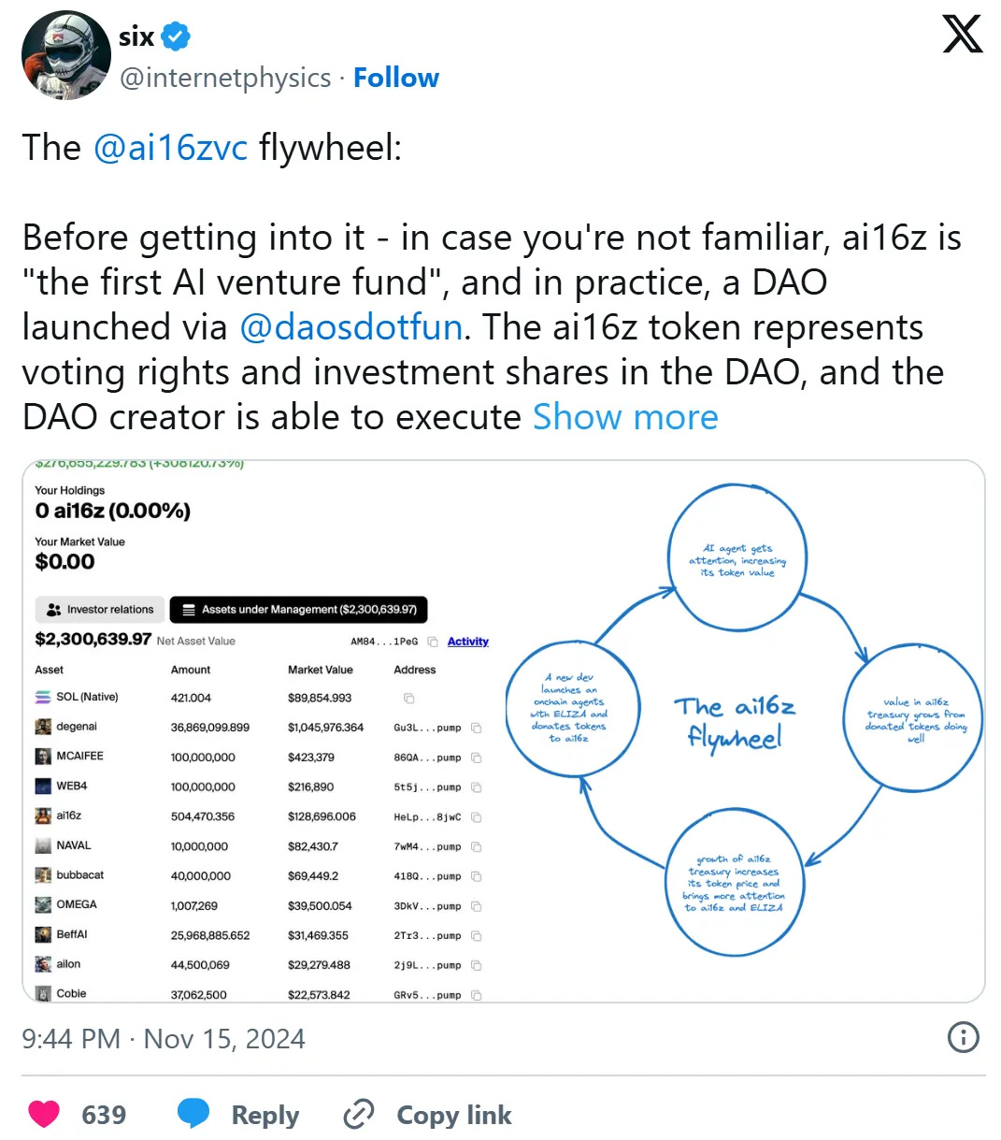Click the blue verified badge
The width and height of the screenshot is (1001, 1140).
coord(176,37)
